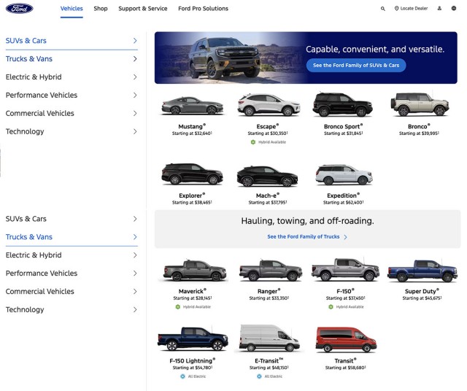This screenshot has height=391, width=467.
Task: Open the Escape vehicle image
Action: coord(269,104)
